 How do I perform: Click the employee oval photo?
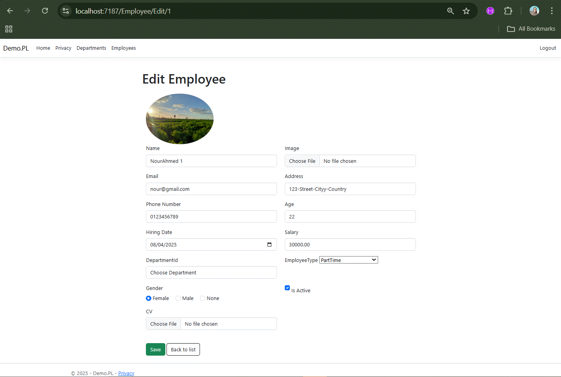pyautogui.click(x=180, y=119)
